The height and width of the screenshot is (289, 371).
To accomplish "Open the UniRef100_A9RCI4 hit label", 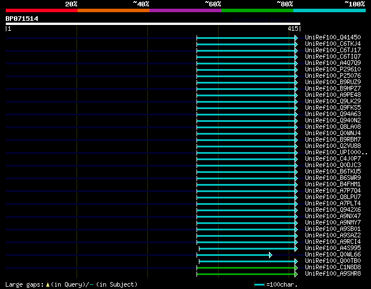I will coord(333,242).
